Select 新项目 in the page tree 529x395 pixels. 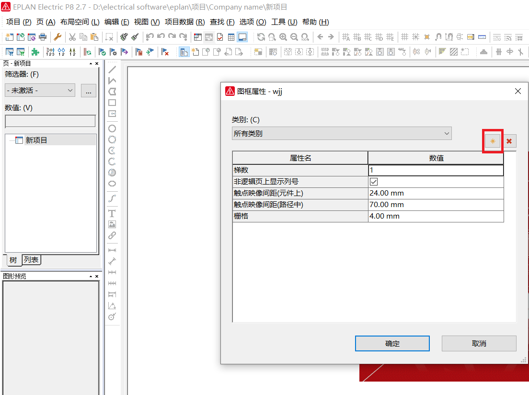pos(36,140)
